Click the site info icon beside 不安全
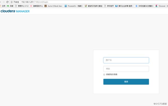This screenshot has width=168, height=106. pos(12,2)
